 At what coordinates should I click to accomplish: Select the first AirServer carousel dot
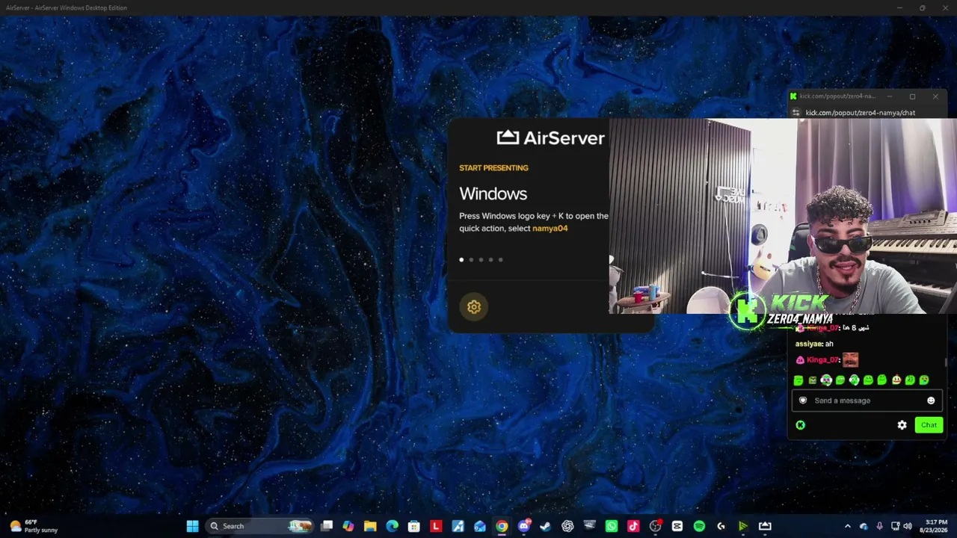point(461,260)
